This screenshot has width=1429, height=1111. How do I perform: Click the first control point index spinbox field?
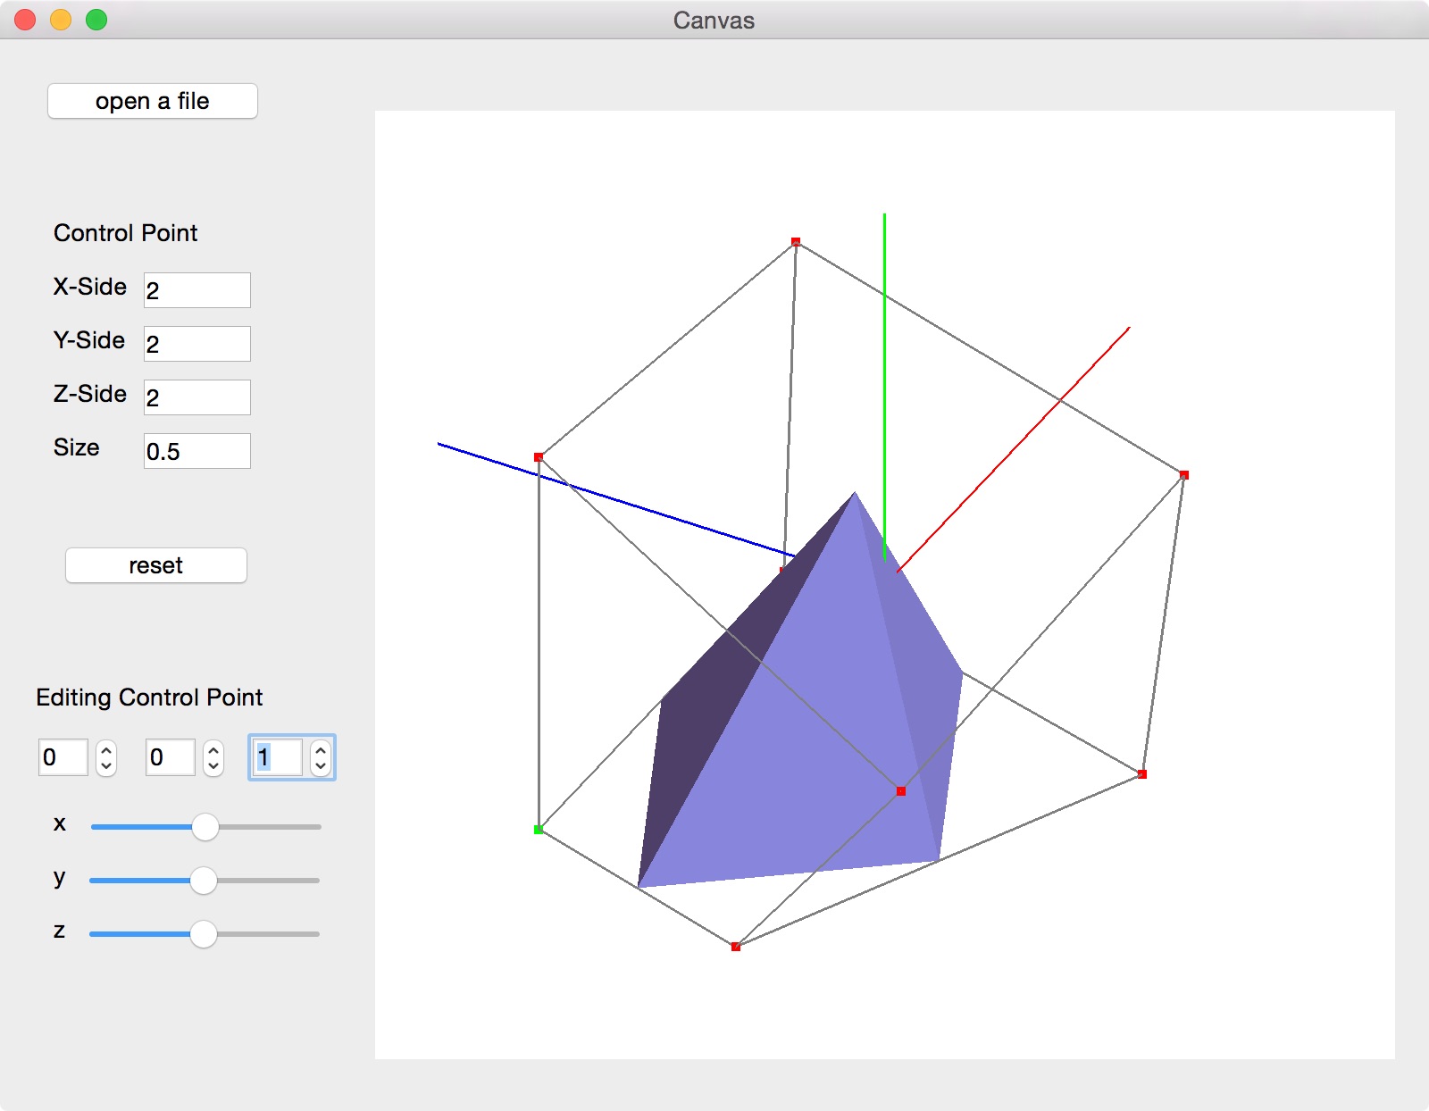[x=63, y=757]
